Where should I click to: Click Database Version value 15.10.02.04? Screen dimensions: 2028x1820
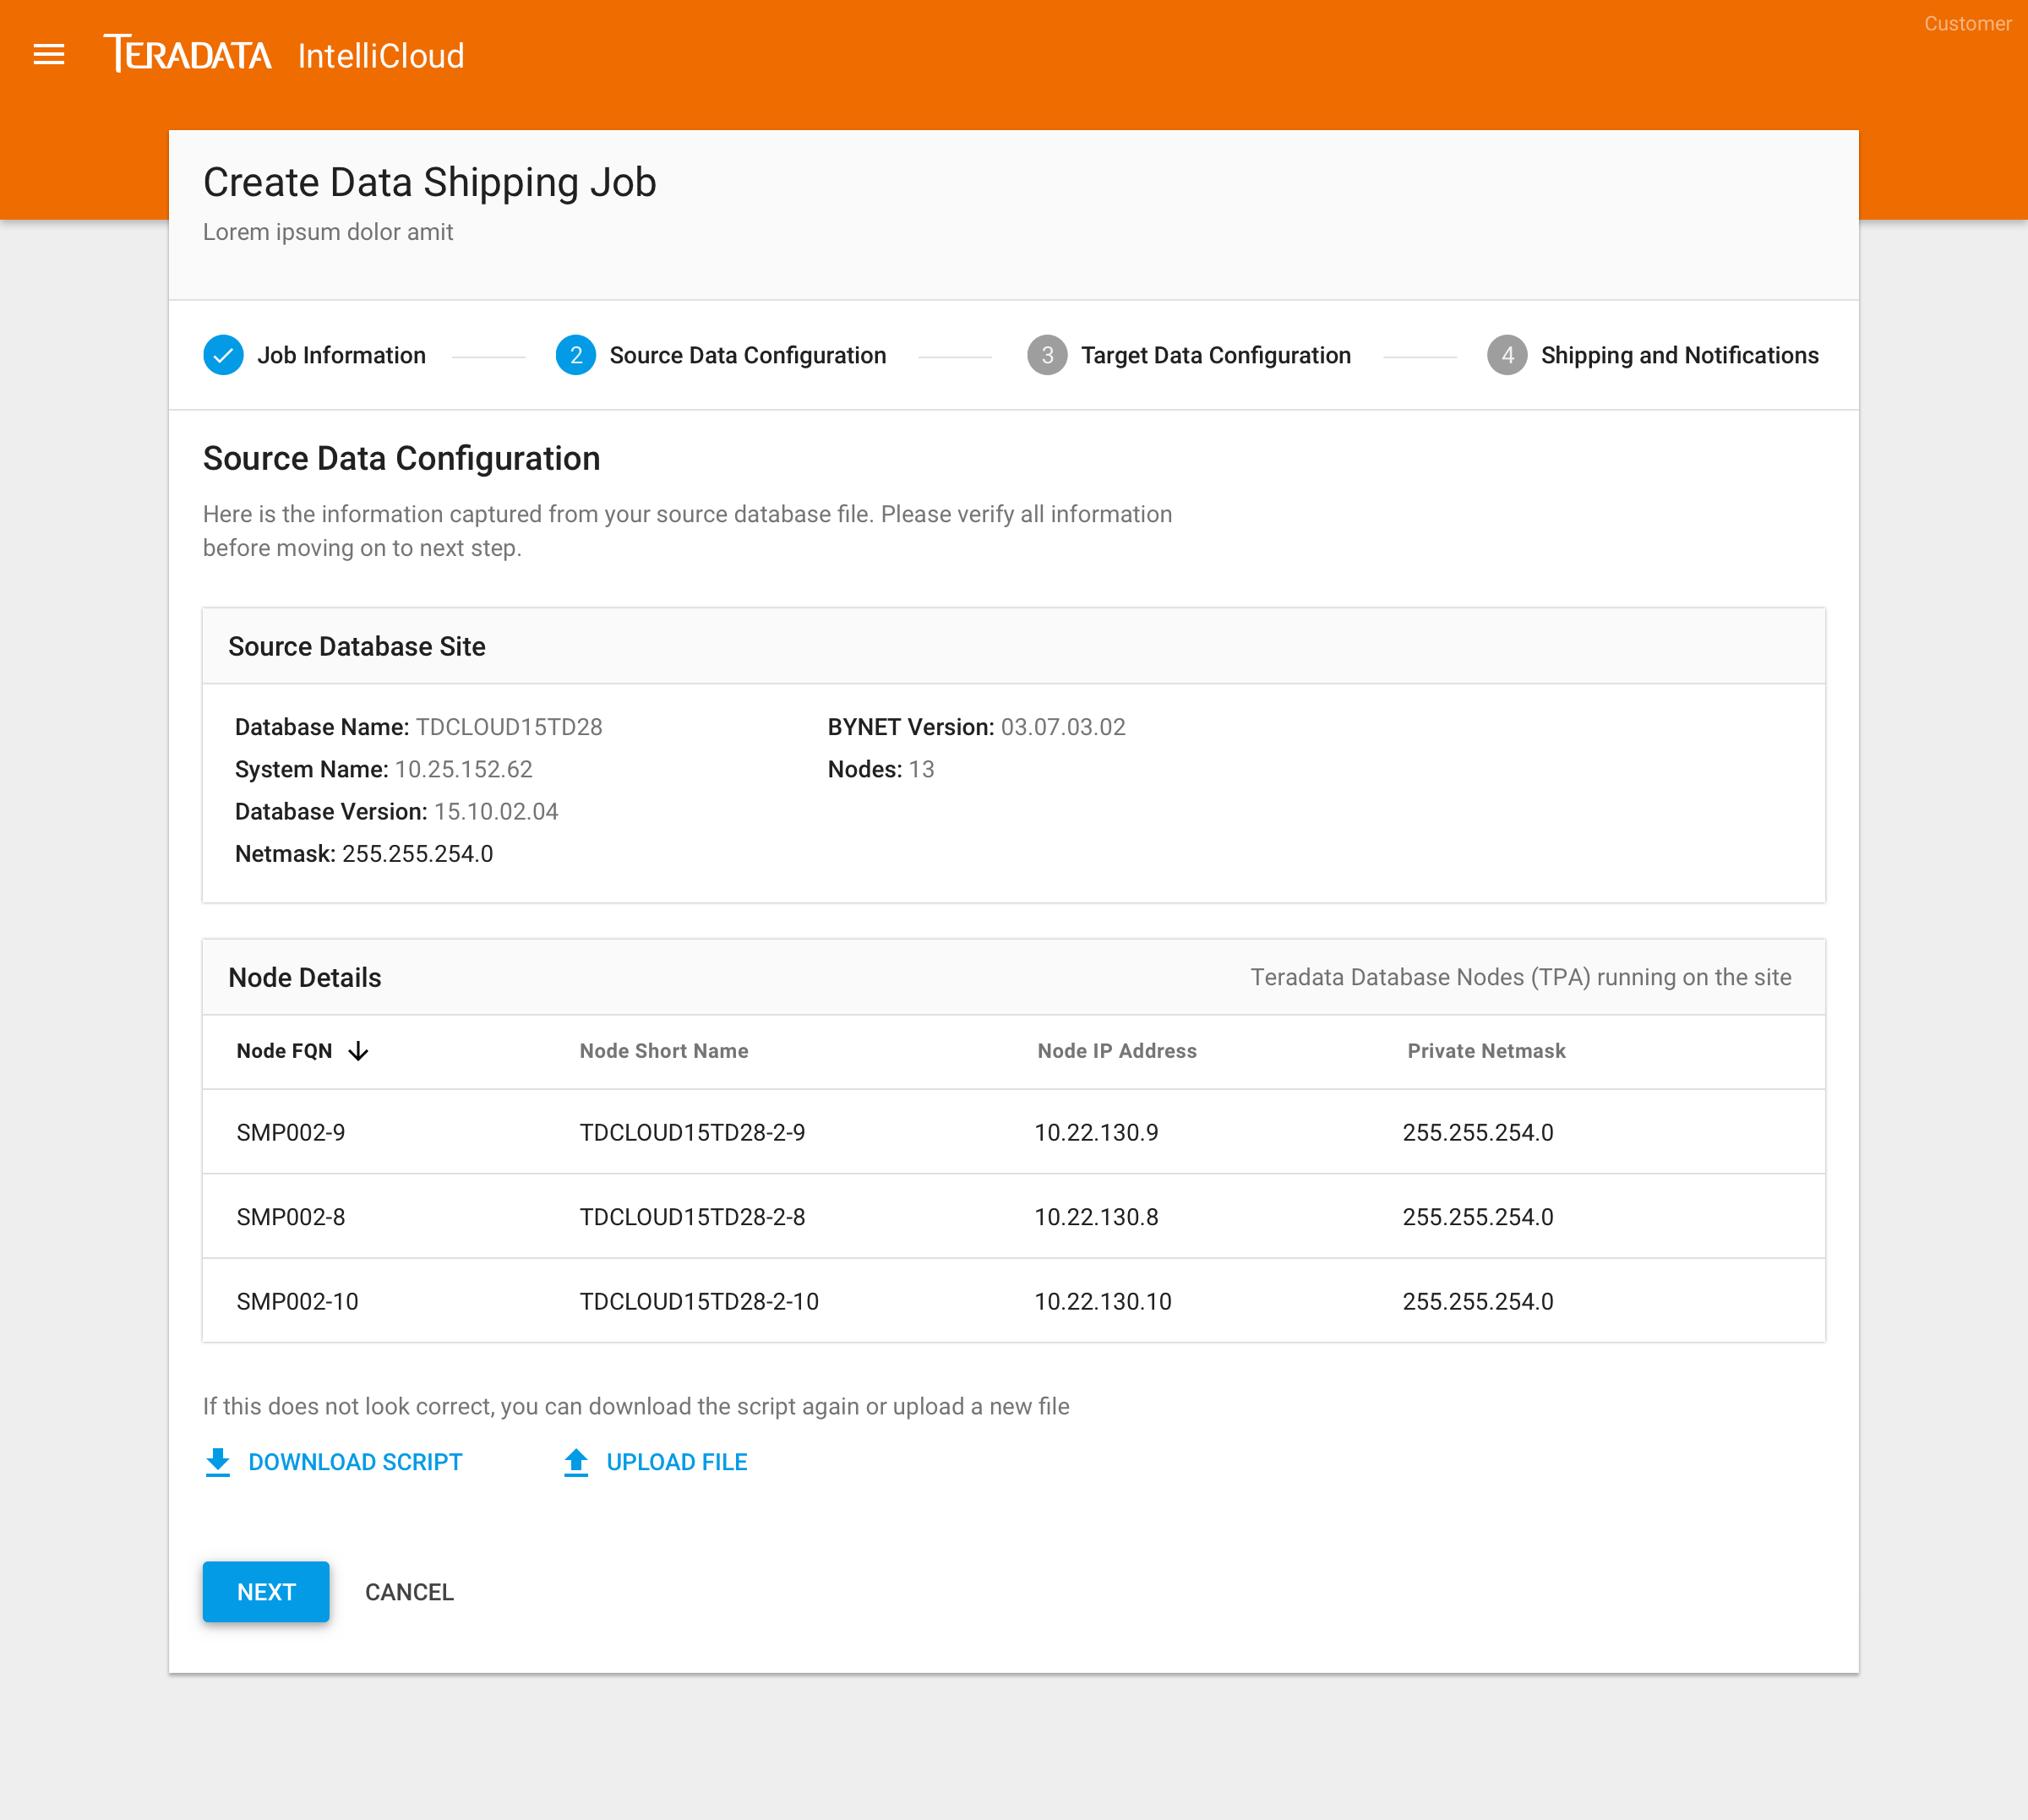tap(496, 811)
